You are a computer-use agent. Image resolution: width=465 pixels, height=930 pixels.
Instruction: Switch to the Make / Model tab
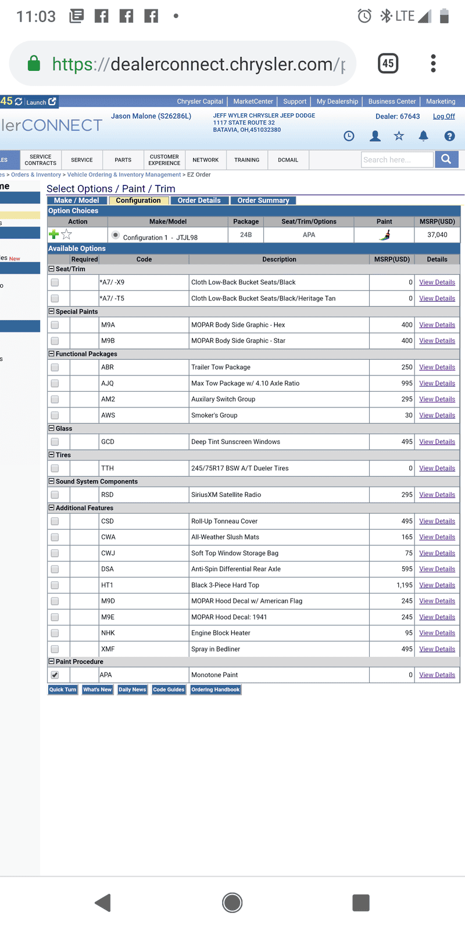77,201
